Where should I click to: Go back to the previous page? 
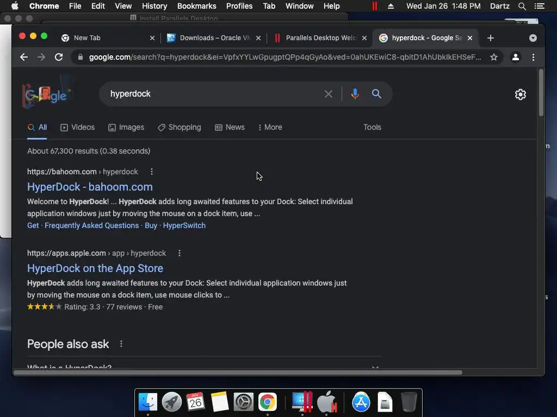(x=24, y=57)
